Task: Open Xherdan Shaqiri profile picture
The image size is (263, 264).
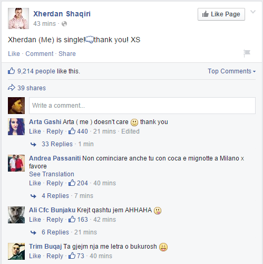Action: click(18, 18)
